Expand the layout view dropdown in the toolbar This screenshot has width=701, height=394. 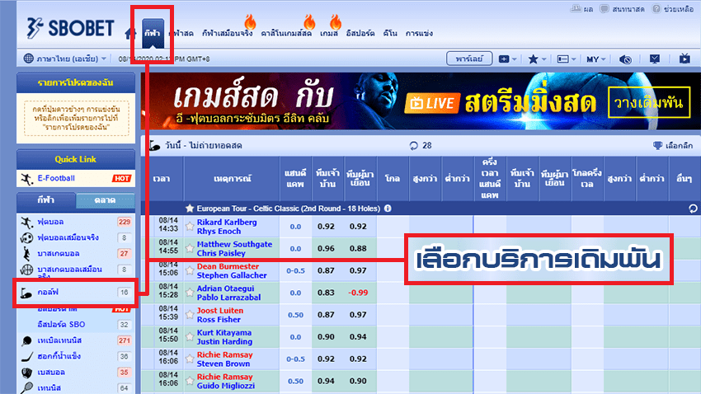tap(567, 59)
